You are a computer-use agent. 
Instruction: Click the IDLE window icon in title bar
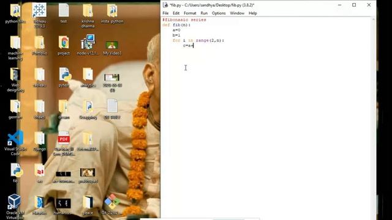coord(165,5)
